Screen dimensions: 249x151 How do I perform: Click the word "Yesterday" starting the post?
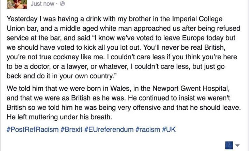coord(22,19)
